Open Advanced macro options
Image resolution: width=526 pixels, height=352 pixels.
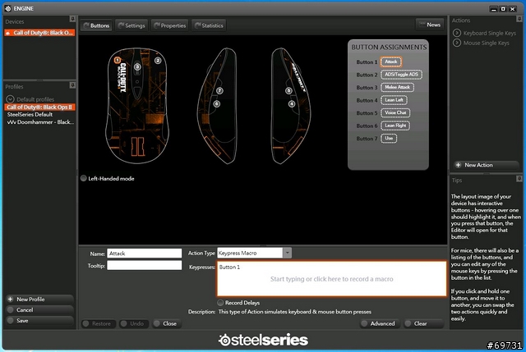click(x=380, y=323)
